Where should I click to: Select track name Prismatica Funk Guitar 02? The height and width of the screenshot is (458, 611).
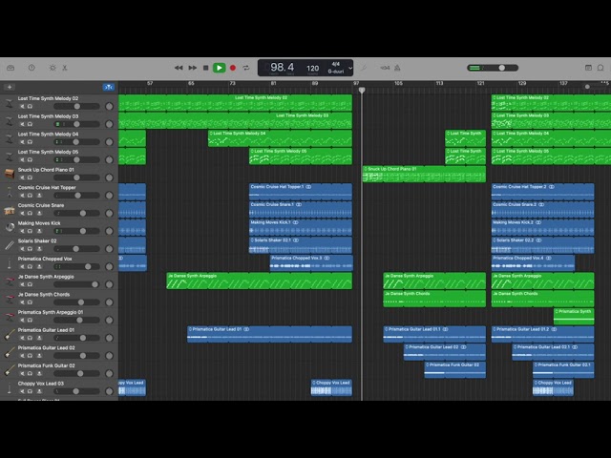point(47,365)
